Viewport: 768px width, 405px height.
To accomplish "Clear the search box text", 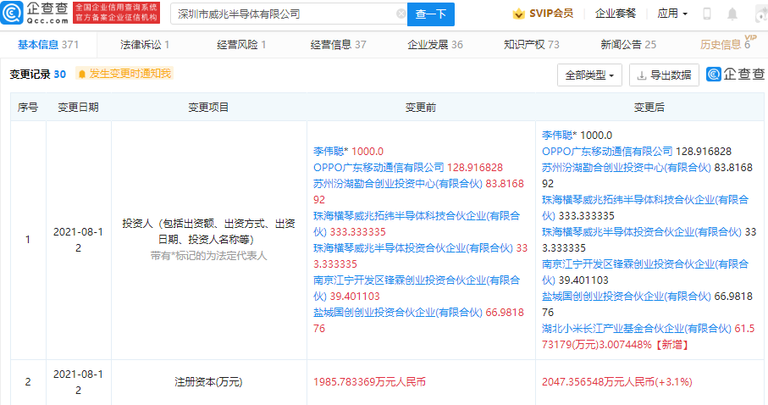I will point(401,14).
